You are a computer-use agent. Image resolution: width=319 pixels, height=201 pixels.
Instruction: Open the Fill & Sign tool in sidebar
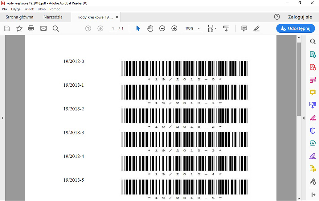tap(313, 156)
